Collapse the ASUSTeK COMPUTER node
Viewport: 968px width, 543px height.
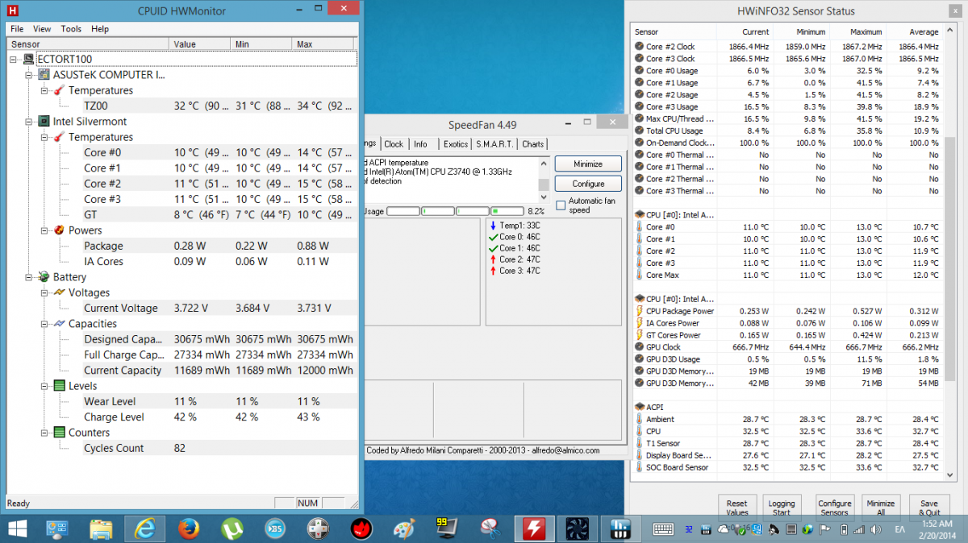click(29, 75)
